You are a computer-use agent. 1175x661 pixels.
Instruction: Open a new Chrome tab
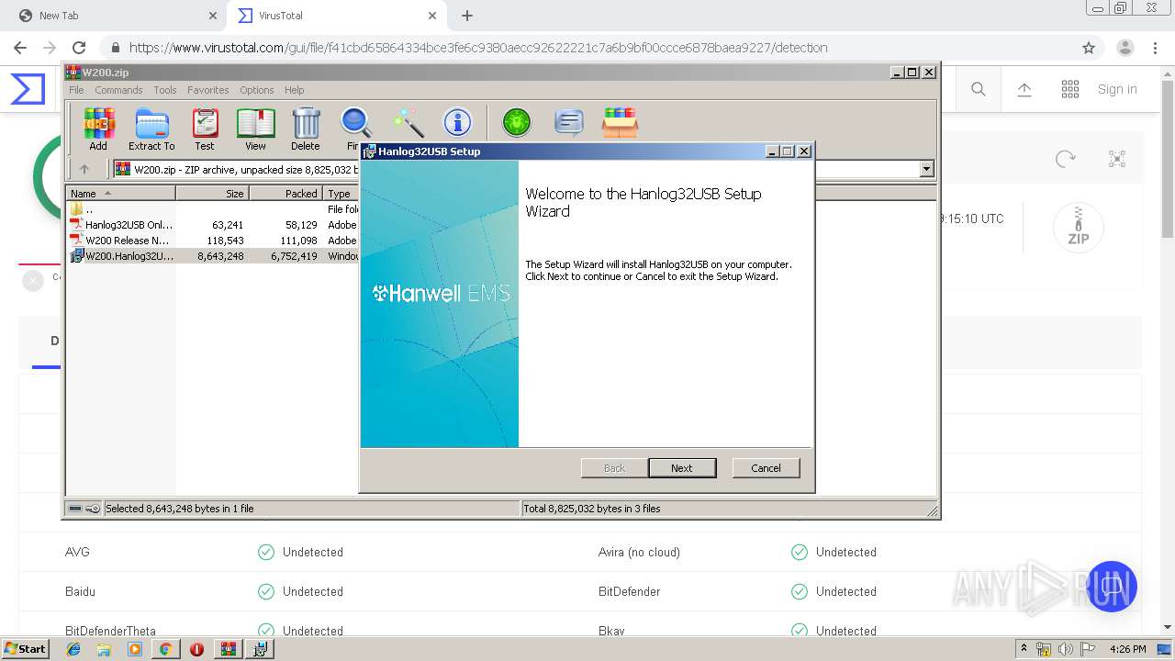pyautogui.click(x=467, y=16)
